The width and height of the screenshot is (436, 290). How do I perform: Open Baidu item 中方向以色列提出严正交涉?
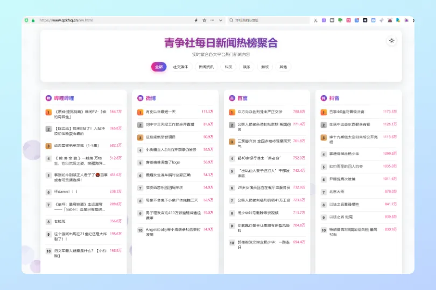click(259, 112)
